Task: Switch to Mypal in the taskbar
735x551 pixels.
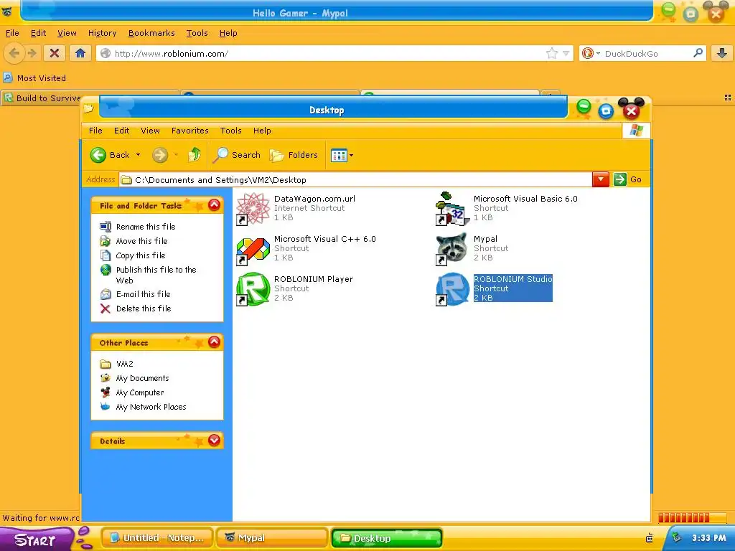Action: (272, 538)
